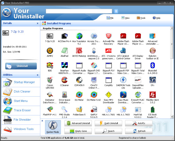Select DAEMON Tools Lite icon
This screenshot has height=141, width=175.
tap(123, 80)
